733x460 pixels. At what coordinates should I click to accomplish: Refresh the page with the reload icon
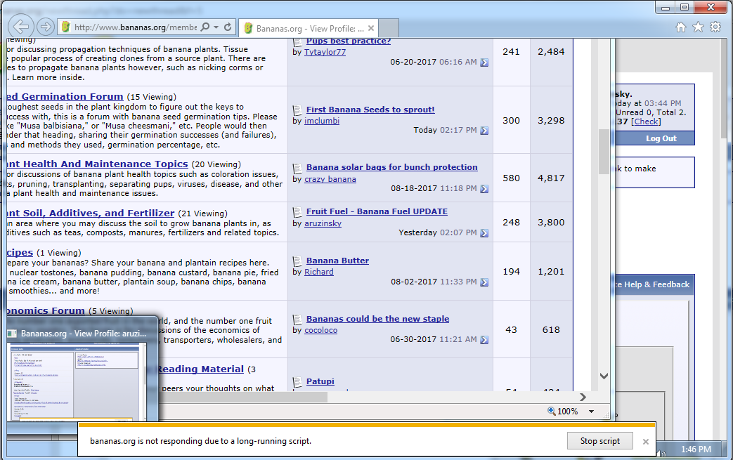click(228, 27)
